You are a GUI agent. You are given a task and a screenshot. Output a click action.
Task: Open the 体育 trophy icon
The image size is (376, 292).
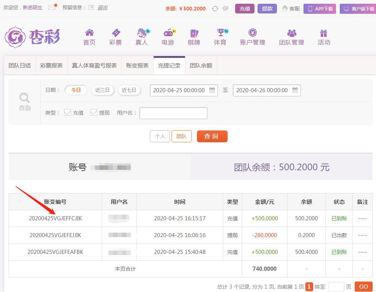[x=220, y=33]
